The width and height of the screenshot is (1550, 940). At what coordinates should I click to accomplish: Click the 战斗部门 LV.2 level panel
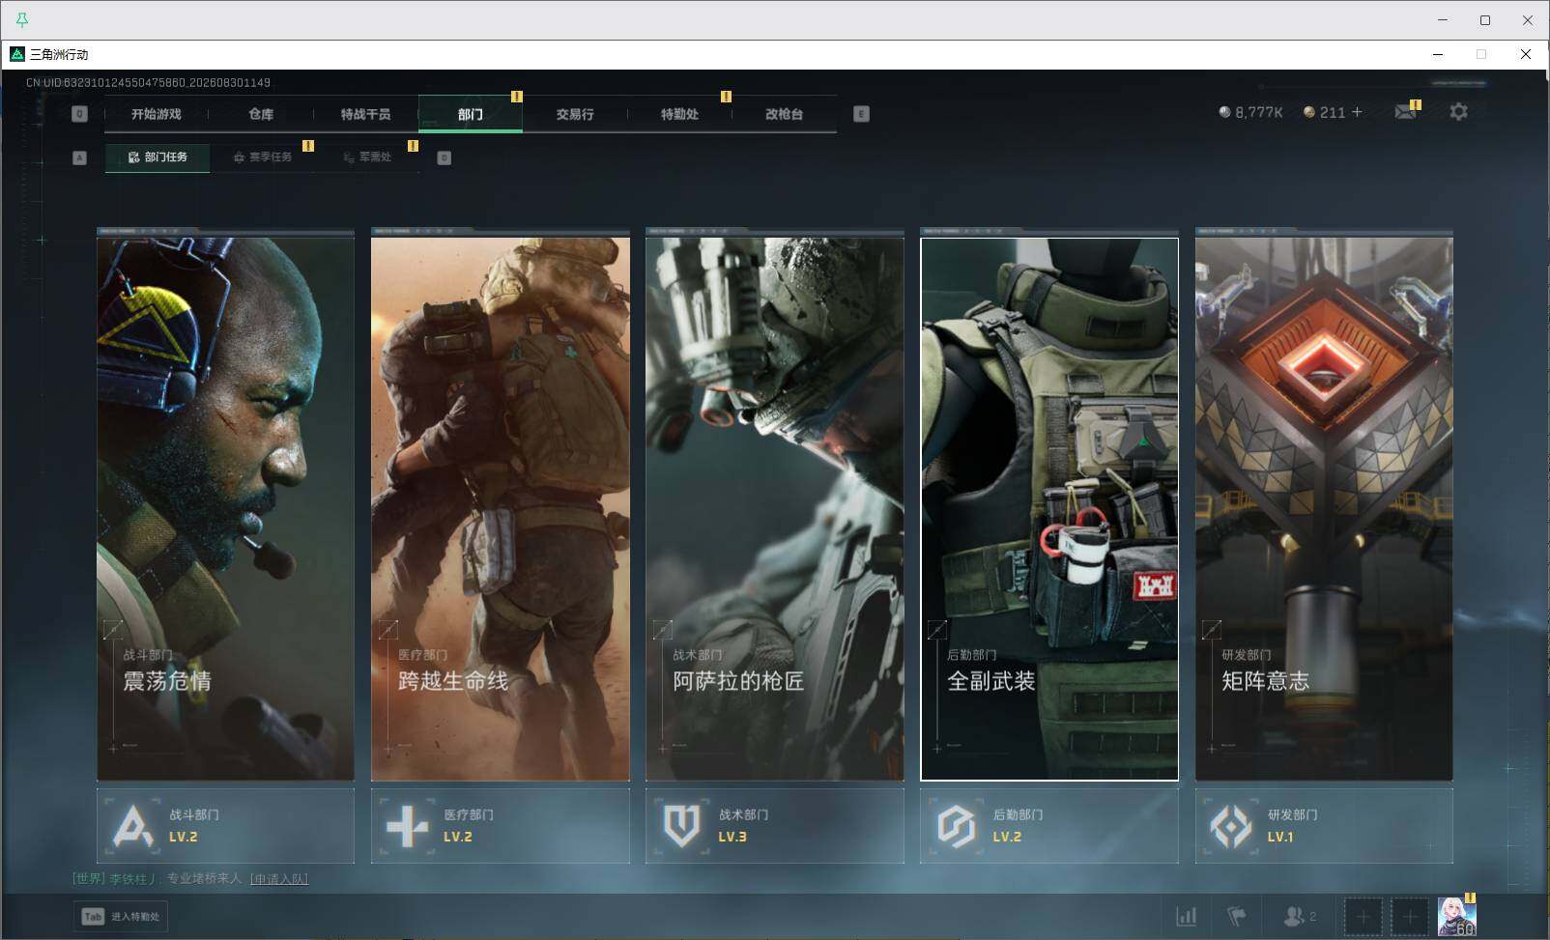(x=225, y=826)
